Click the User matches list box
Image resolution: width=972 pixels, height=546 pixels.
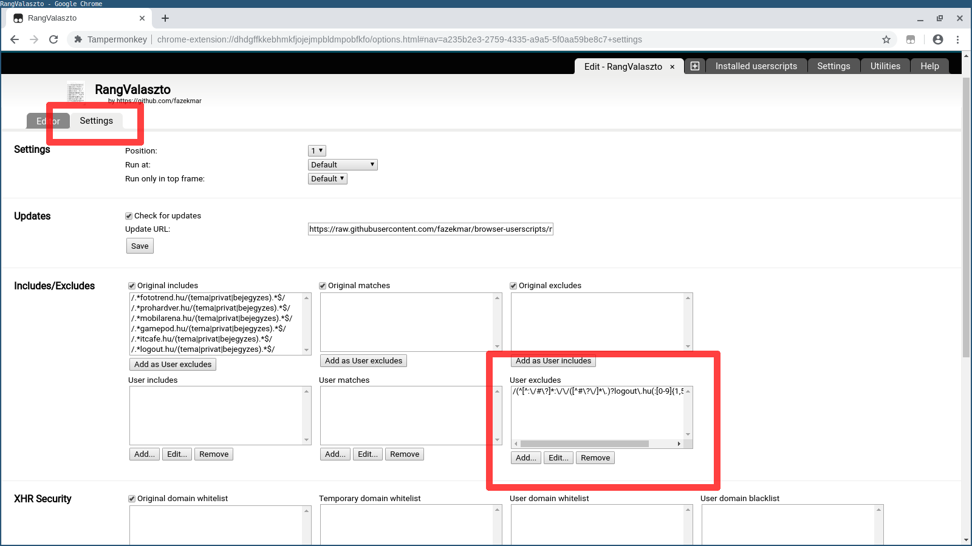(411, 416)
